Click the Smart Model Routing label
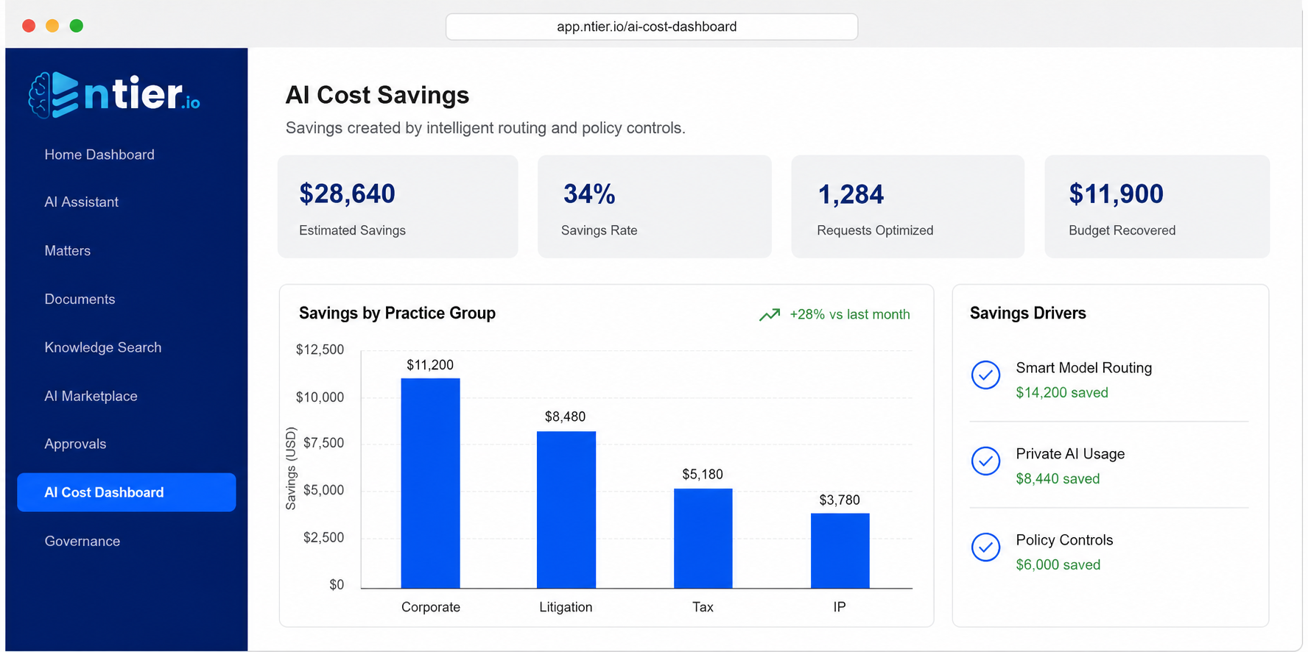Image resolution: width=1308 pixels, height=652 pixels. click(1083, 367)
